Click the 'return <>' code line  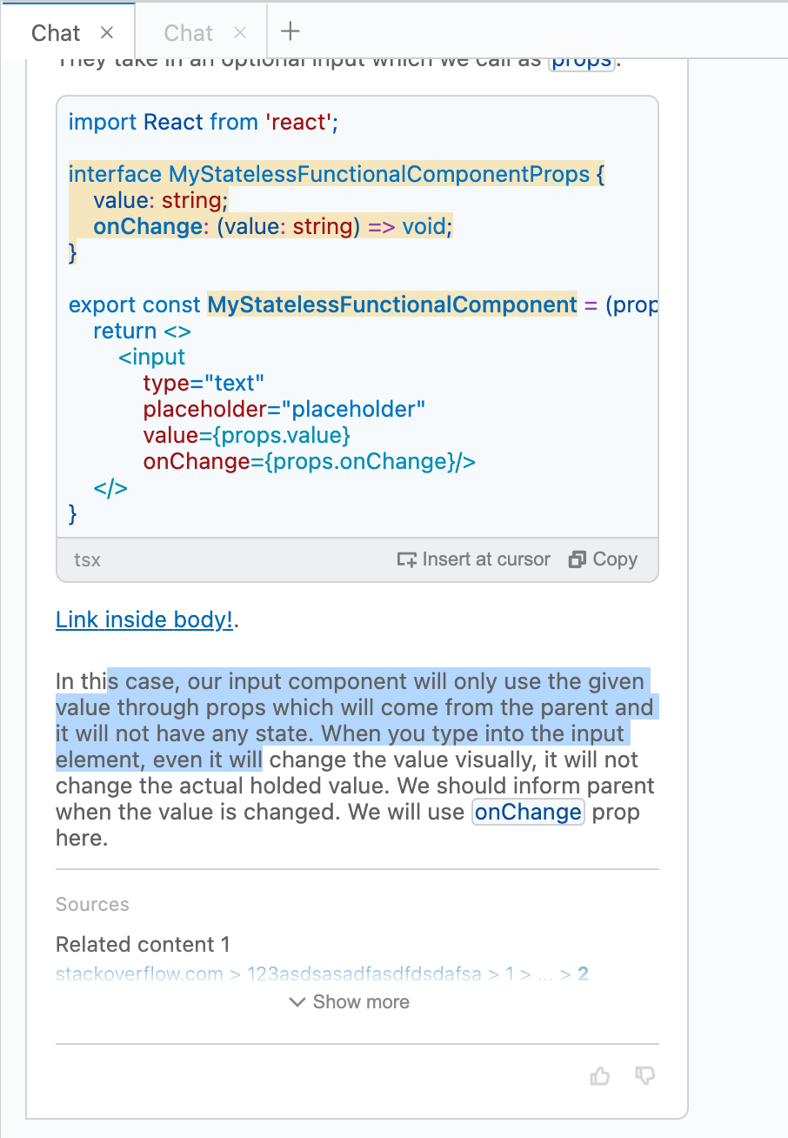[142, 331]
